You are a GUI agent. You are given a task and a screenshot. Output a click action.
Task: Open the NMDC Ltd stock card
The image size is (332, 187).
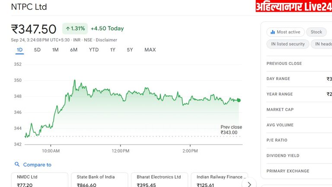click(40, 181)
